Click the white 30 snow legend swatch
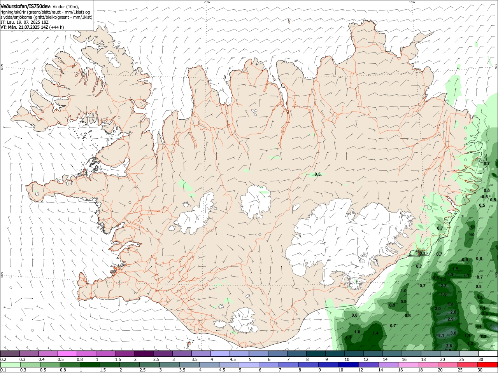This screenshot has width=498, height=373. [487, 354]
